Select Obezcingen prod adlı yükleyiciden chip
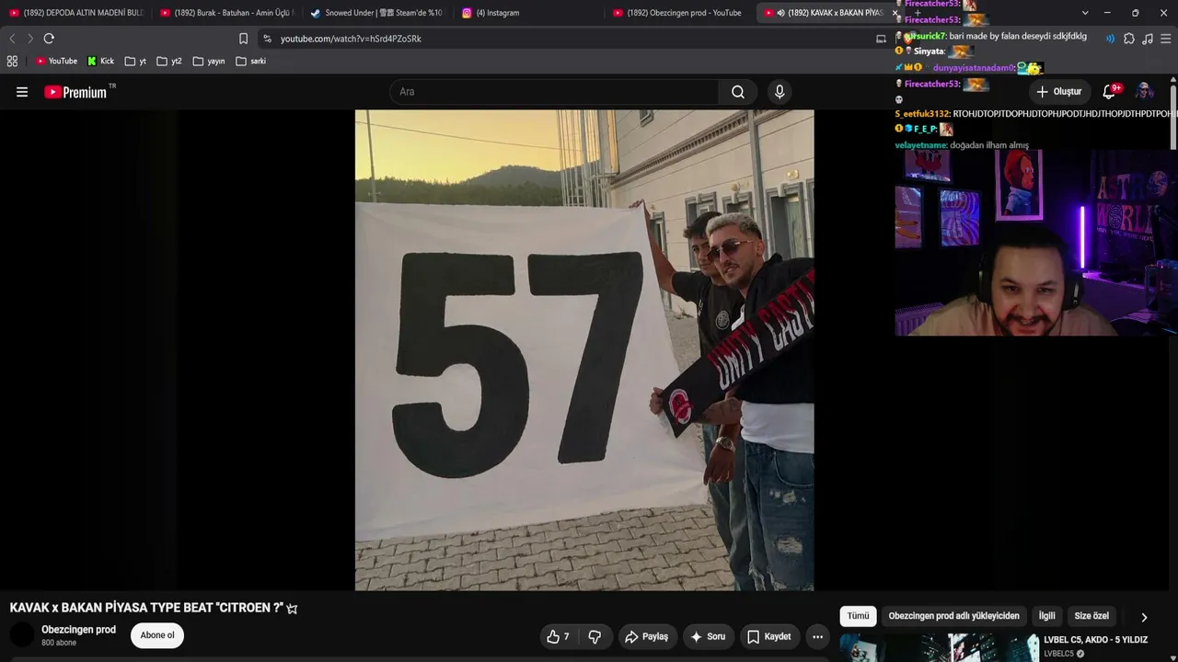The height and width of the screenshot is (662, 1178). pos(953,616)
